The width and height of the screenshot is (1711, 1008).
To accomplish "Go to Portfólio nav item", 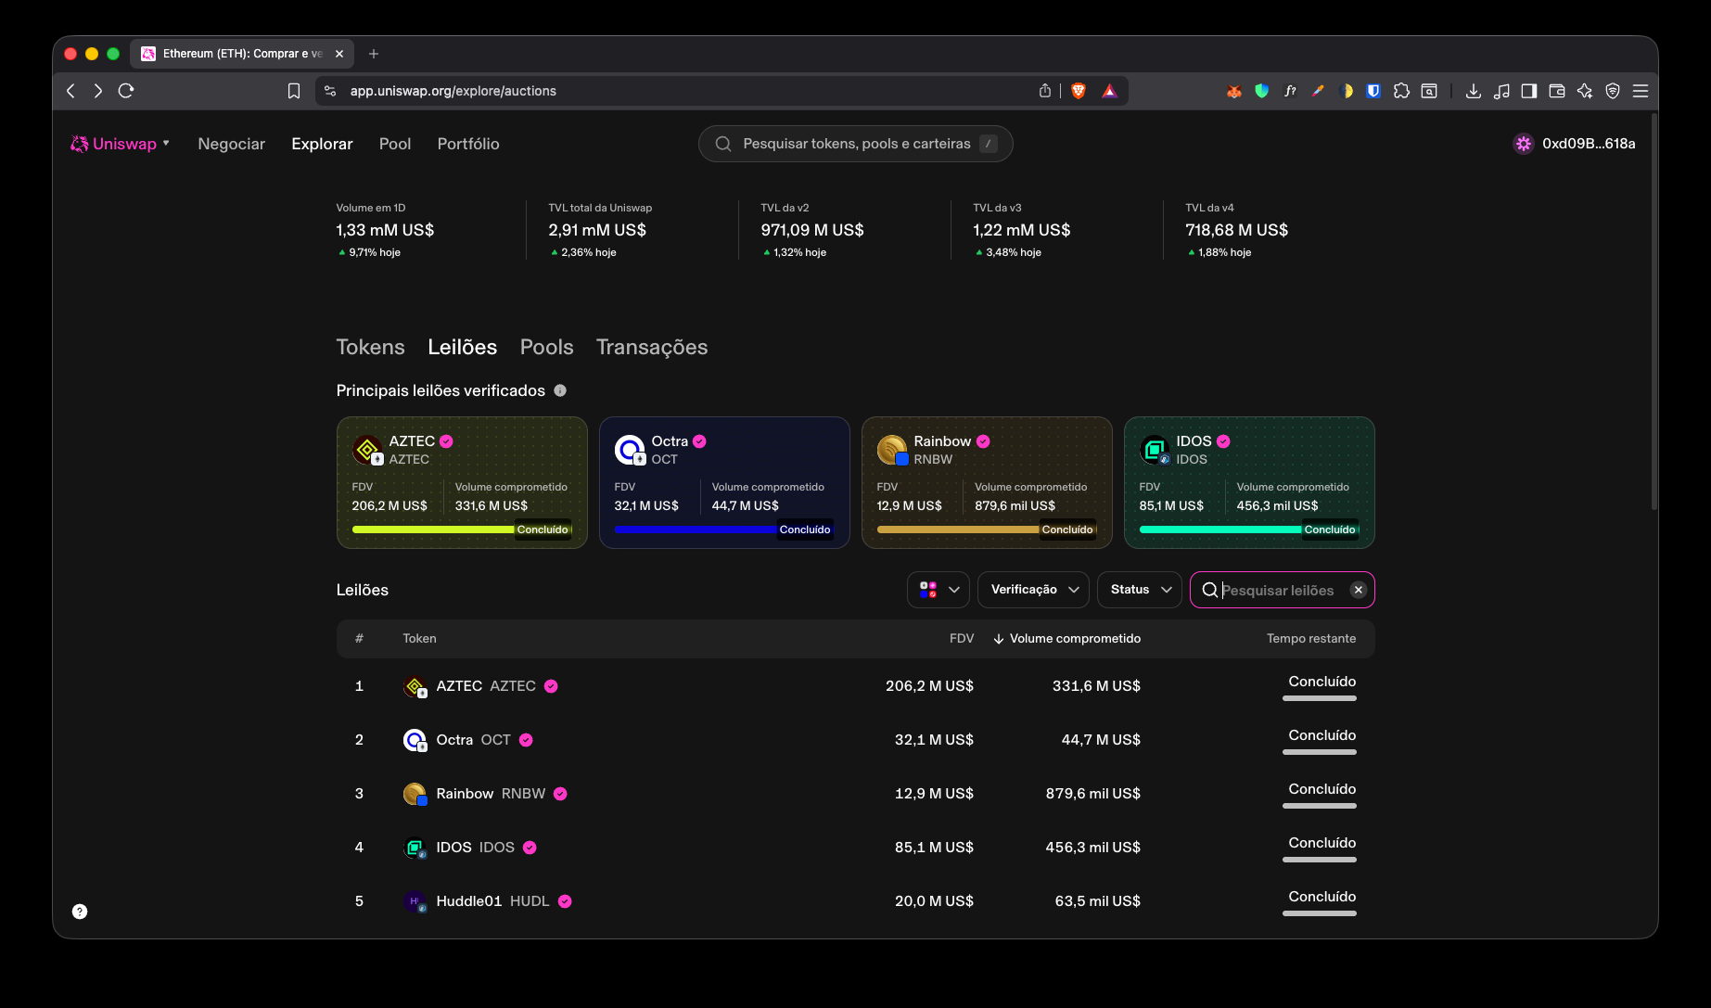I will coord(468,144).
